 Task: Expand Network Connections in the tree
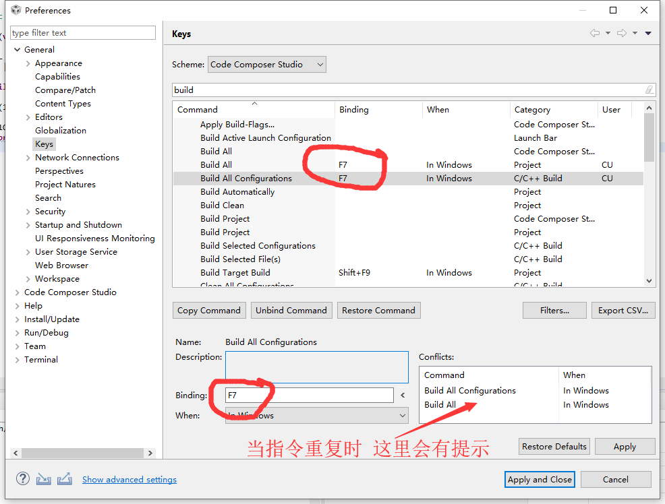28,158
